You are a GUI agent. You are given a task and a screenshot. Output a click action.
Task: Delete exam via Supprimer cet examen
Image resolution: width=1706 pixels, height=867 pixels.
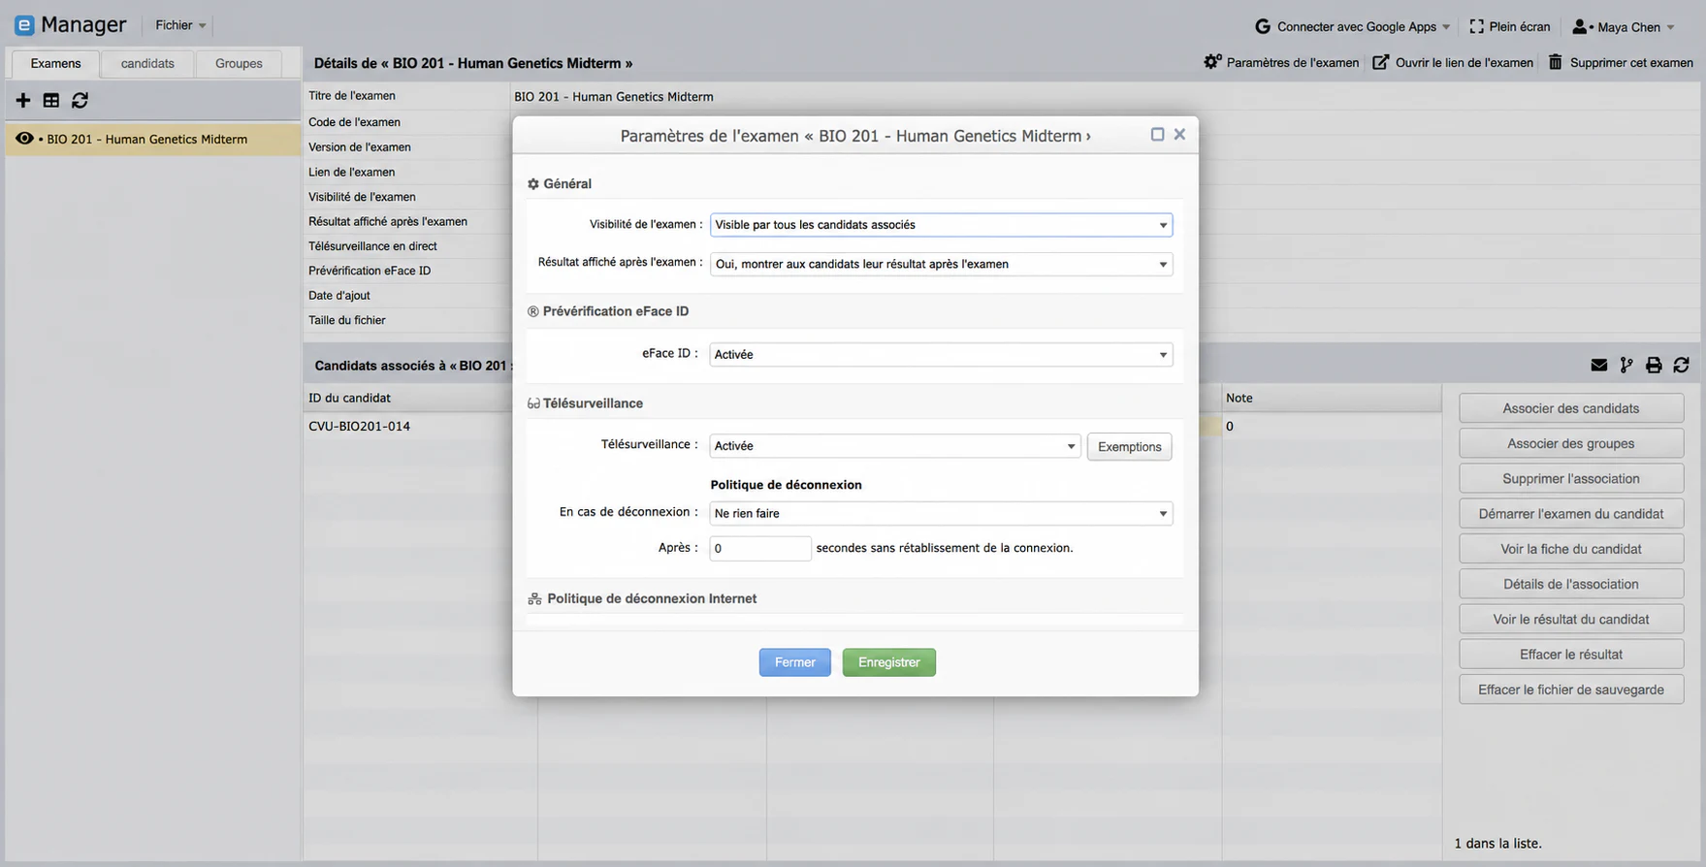point(1621,62)
